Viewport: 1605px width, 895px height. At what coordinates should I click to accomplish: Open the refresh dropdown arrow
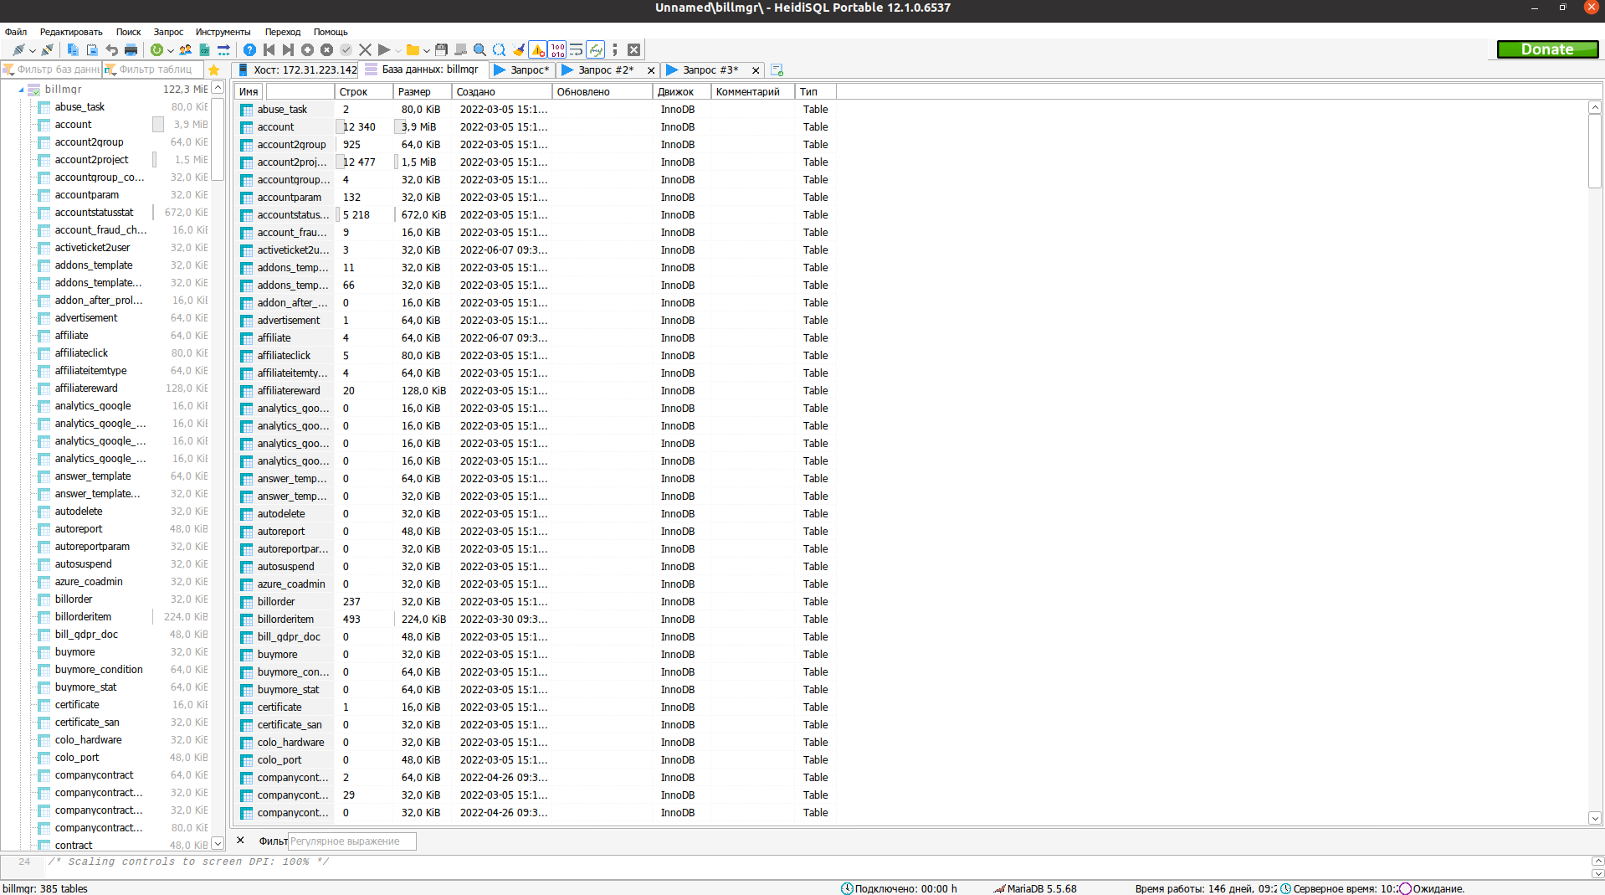tap(171, 51)
